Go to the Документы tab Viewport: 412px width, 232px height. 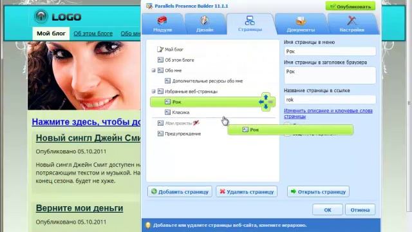point(301,24)
